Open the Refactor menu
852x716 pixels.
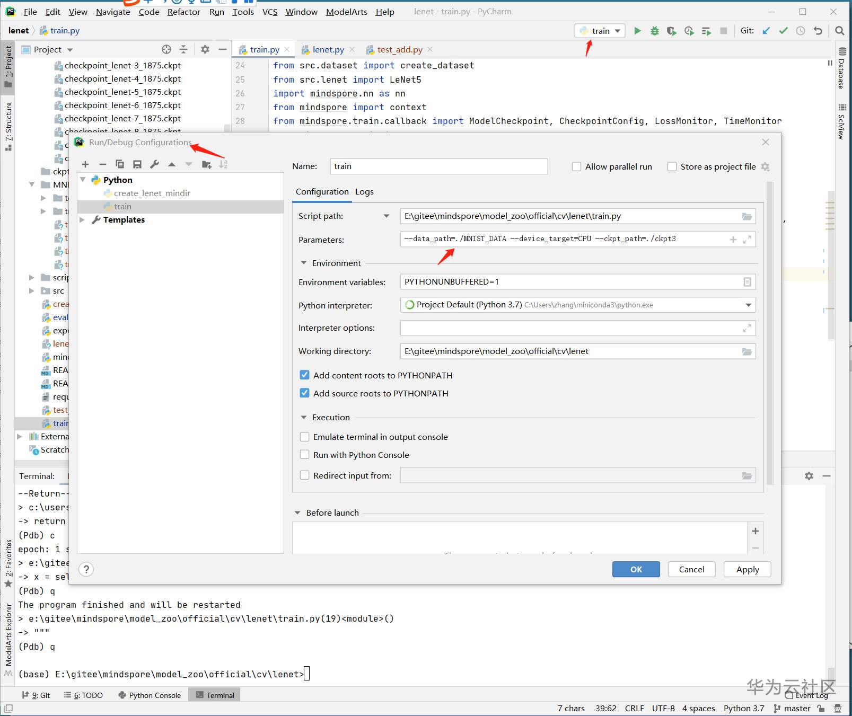point(184,12)
